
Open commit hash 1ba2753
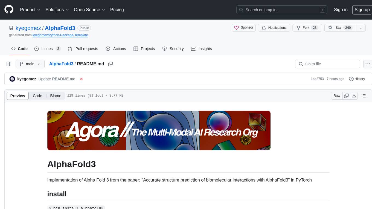click(317, 79)
